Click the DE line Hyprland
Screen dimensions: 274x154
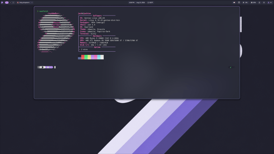point(86,27)
